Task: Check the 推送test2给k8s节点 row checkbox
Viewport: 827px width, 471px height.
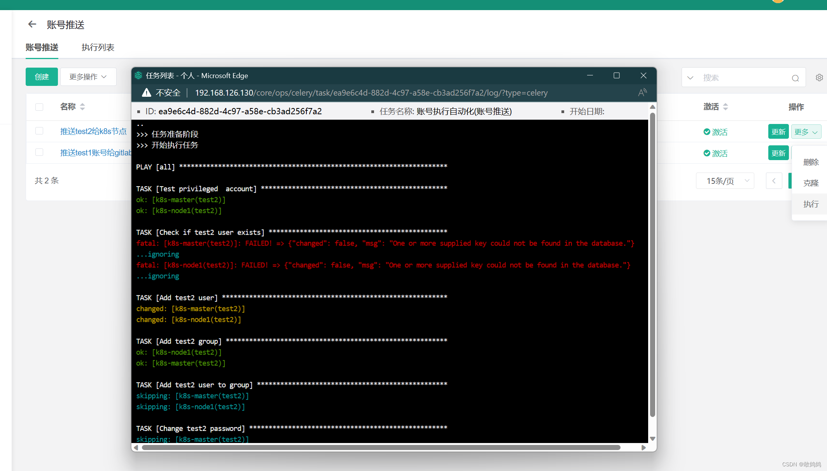Action: [x=39, y=131]
